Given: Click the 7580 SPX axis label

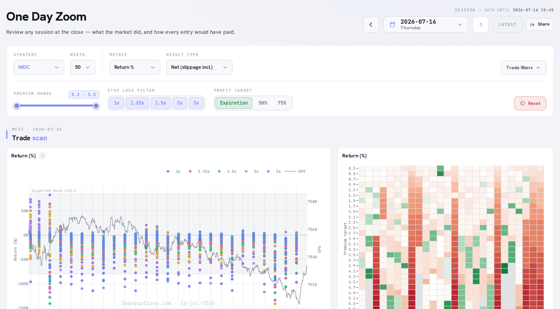Looking at the screenshot, I should click(312, 201).
